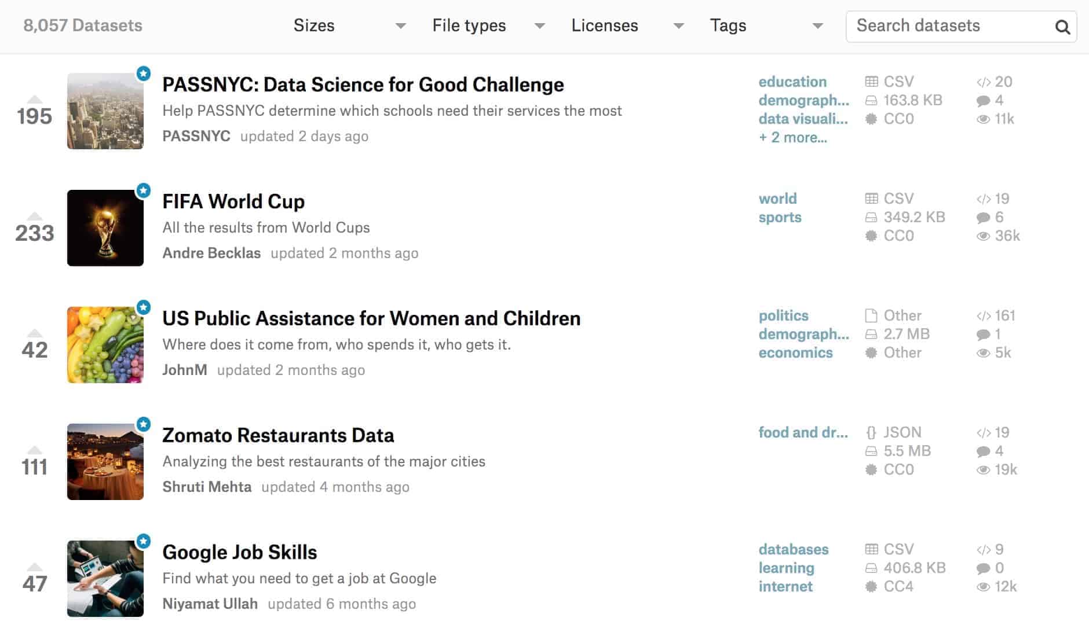Click views eye icon in Zomato row
This screenshot has width=1089, height=632.
point(983,470)
